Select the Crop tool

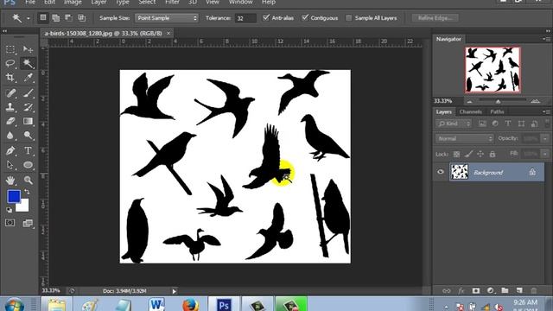point(10,78)
